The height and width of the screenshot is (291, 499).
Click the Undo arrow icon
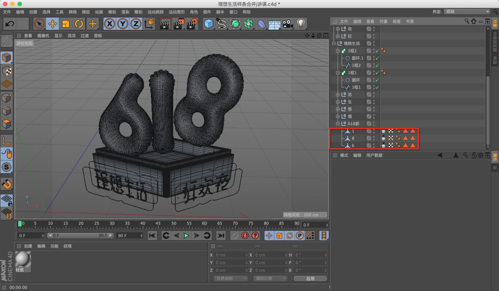(x=10, y=24)
